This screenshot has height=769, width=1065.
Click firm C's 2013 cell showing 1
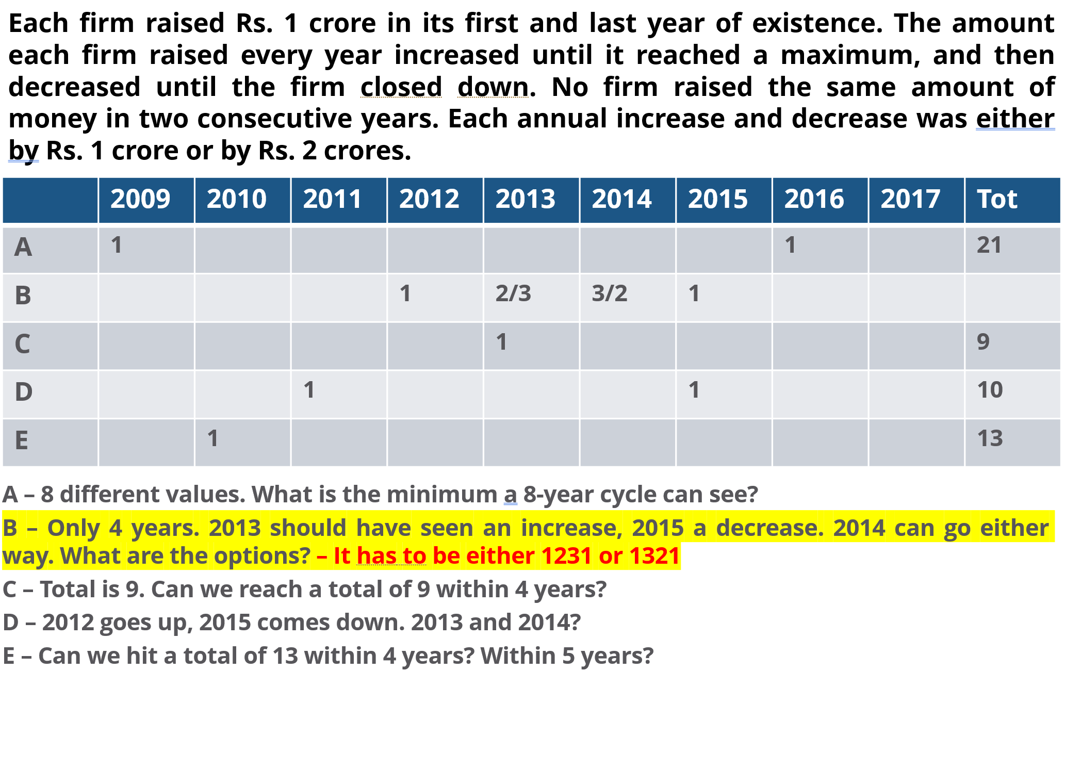(x=532, y=347)
